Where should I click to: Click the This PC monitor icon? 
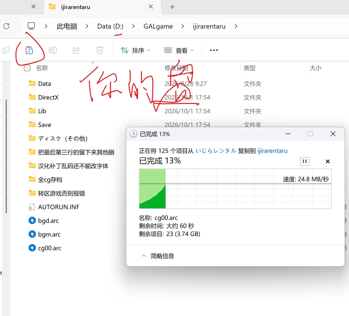[31, 26]
